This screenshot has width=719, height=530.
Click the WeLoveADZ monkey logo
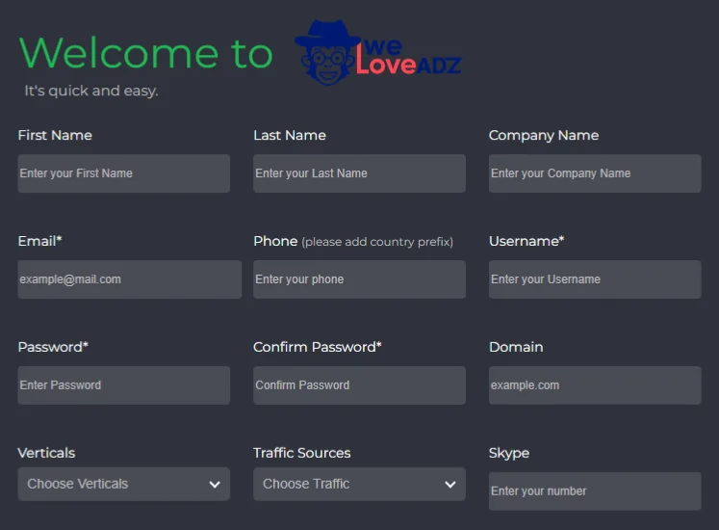coord(377,53)
